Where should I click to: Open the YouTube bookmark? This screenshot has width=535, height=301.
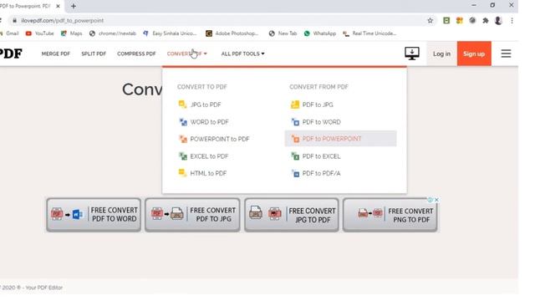point(39,33)
